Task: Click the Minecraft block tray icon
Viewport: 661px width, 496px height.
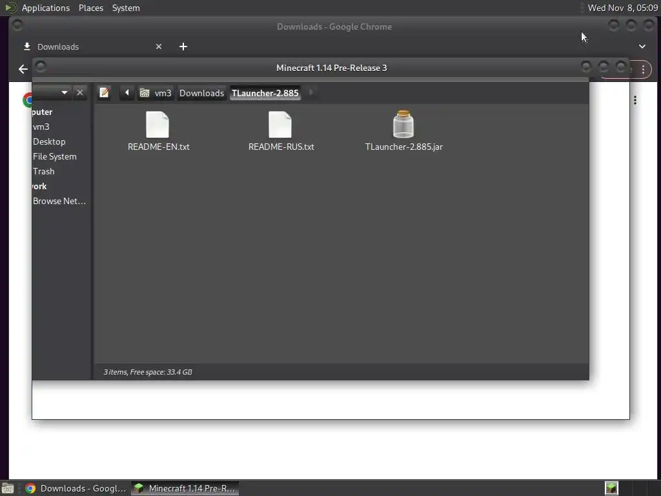Action: pyautogui.click(x=611, y=488)
